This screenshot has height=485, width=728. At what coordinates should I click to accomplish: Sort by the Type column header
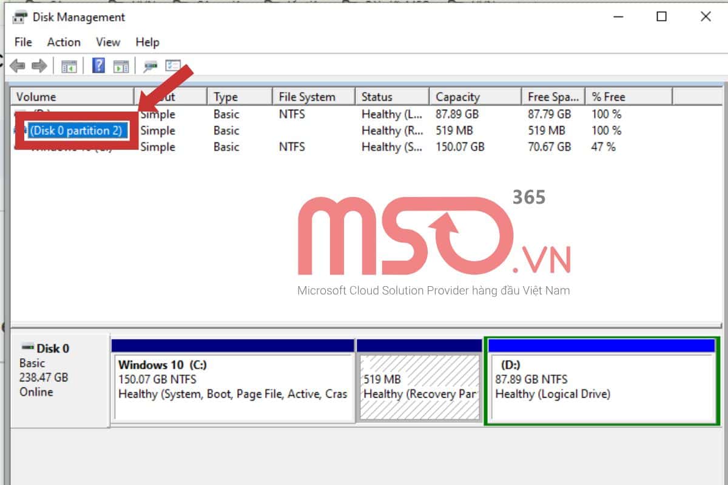pos(240,96)
